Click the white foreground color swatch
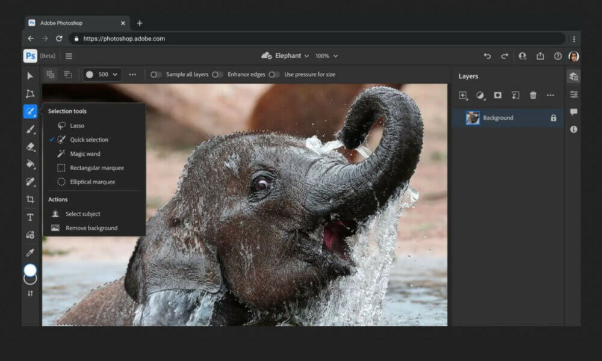 coord(30,270)
